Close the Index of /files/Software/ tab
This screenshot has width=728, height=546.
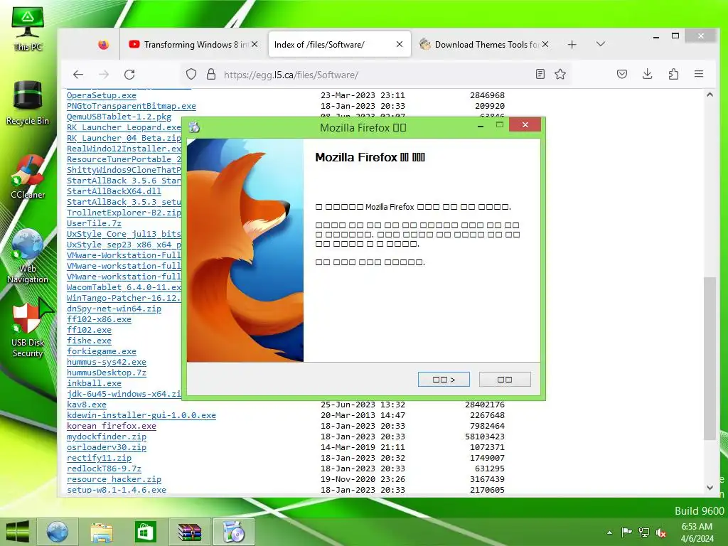(400, 44)
